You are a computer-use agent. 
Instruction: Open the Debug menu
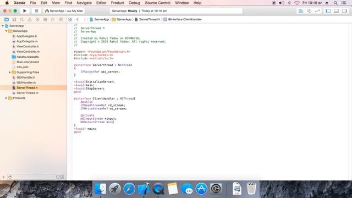134,3
